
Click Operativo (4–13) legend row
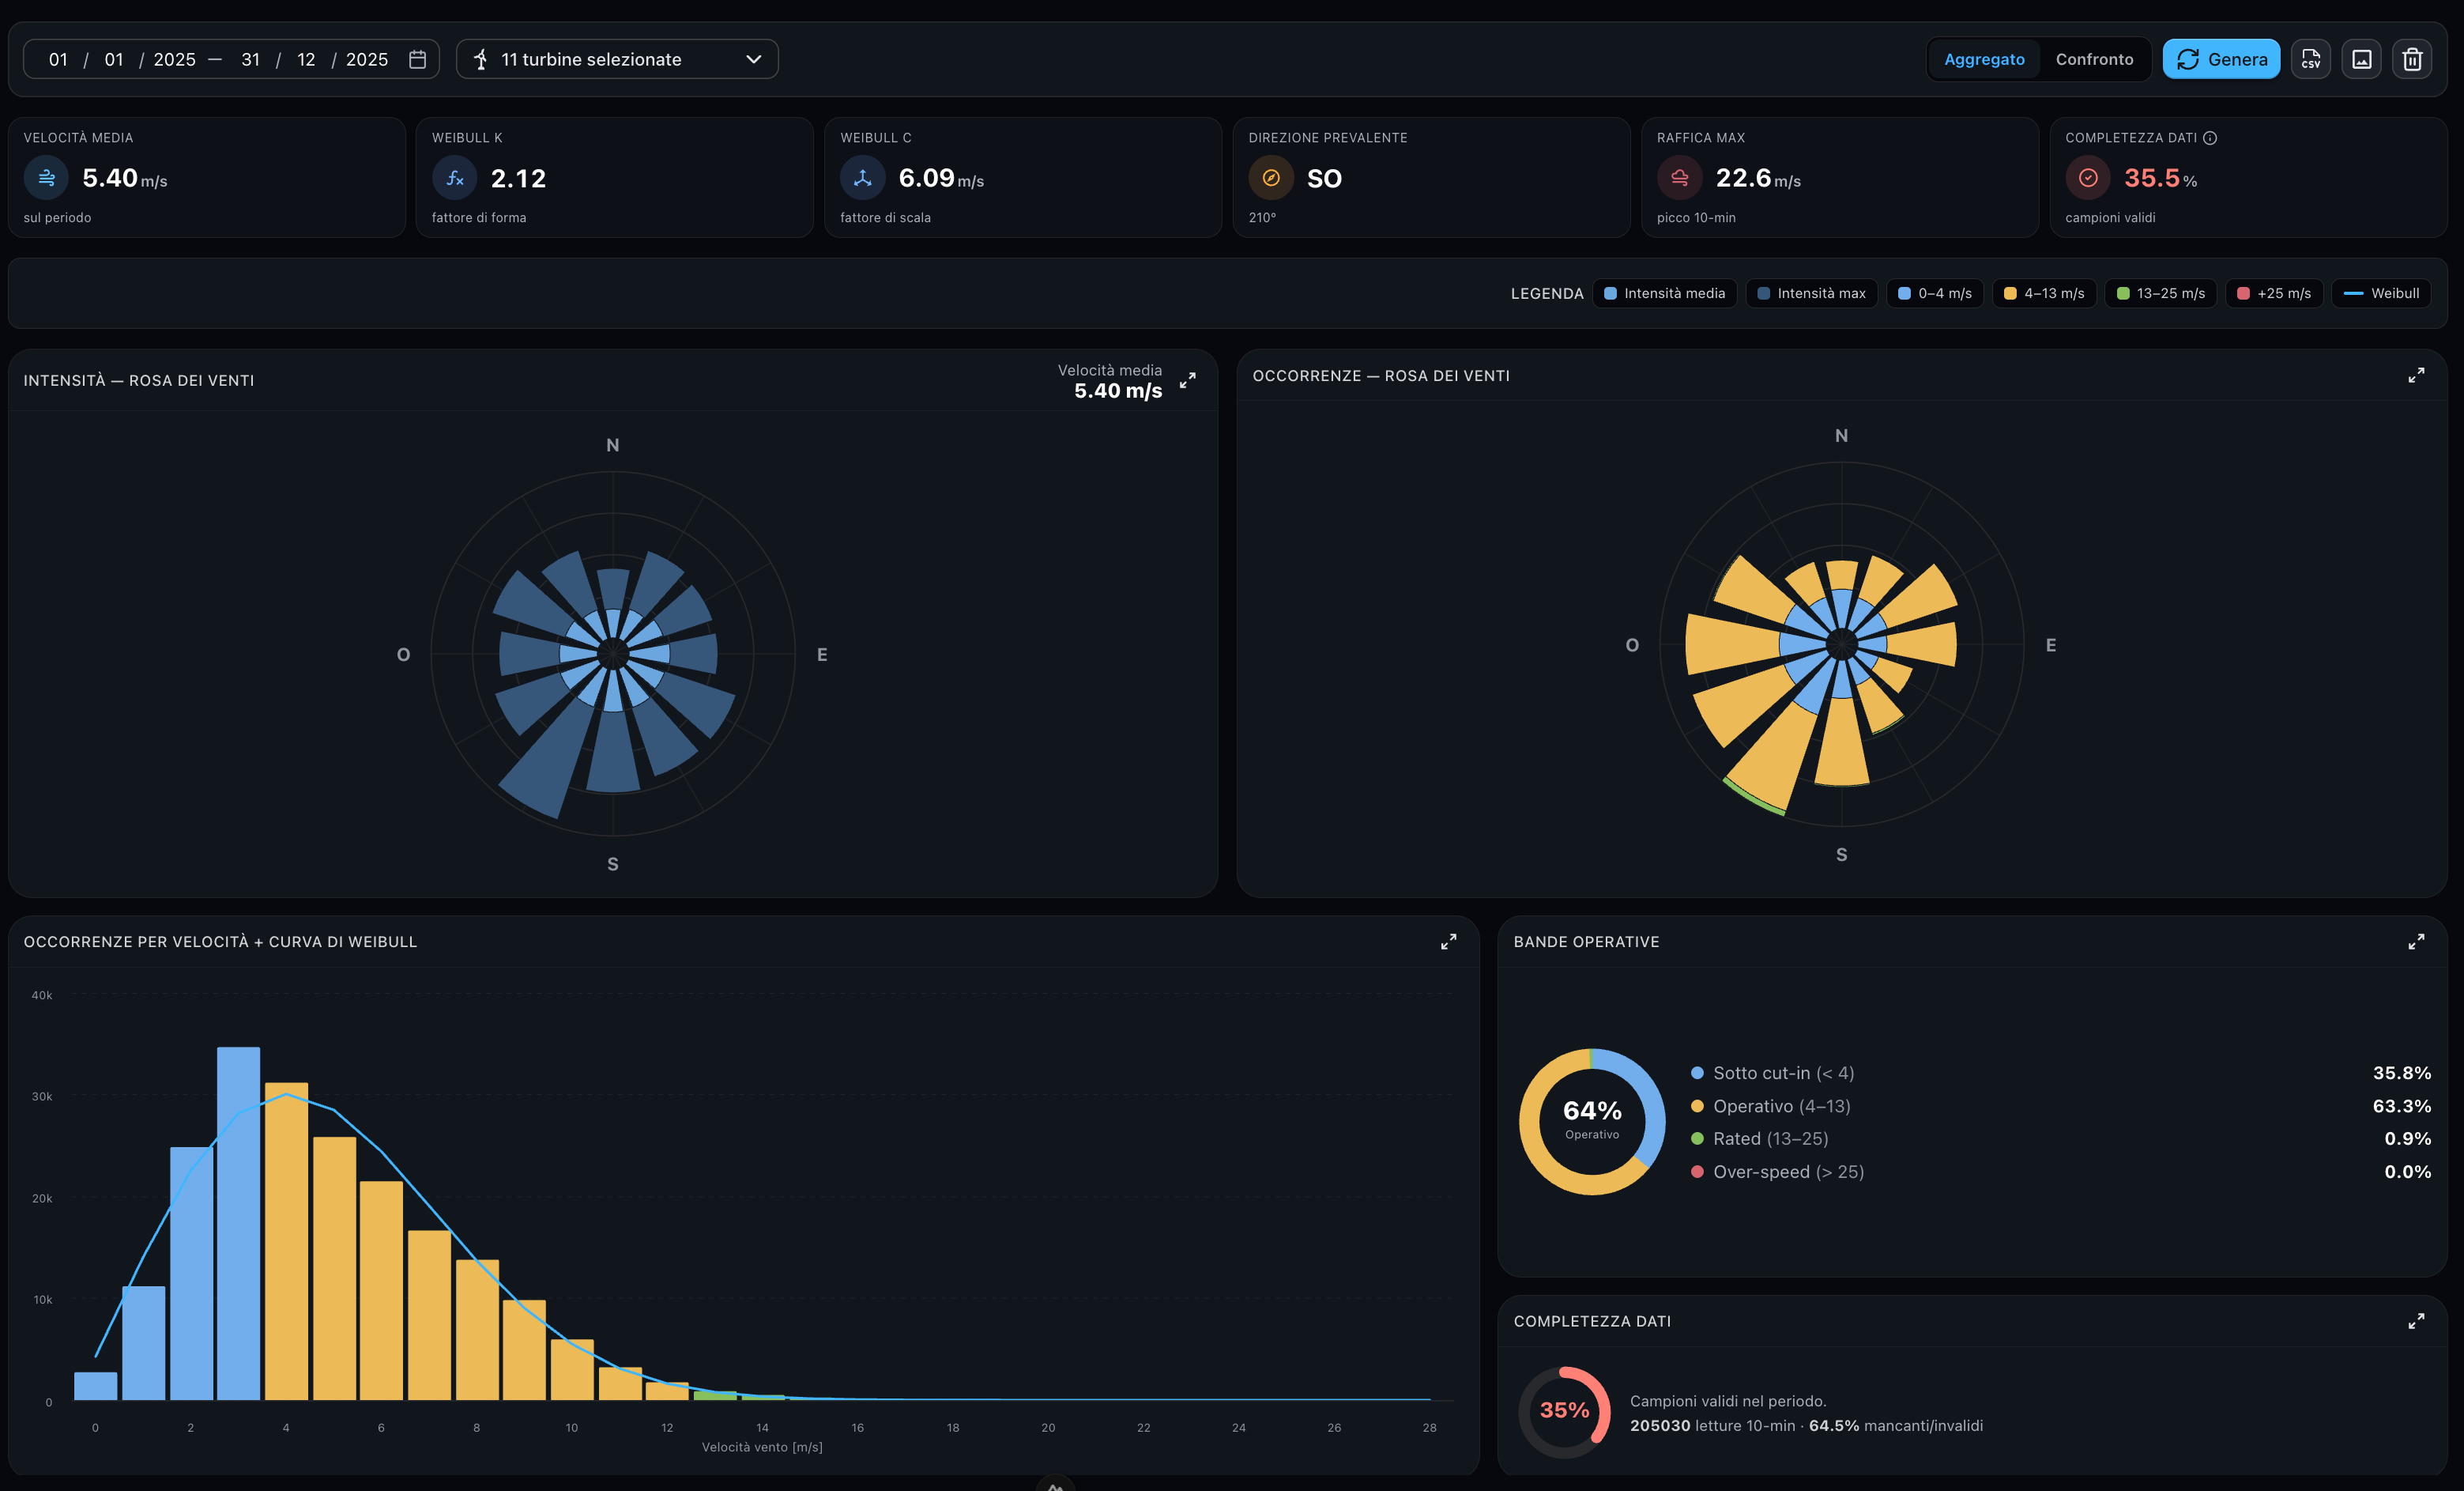pyautogui.click(x=2060, y=1106)
